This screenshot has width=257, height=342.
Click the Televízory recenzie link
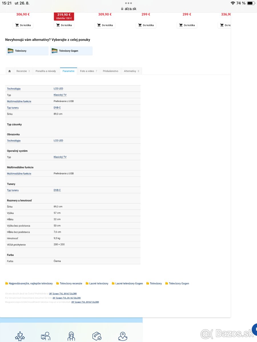click(71, 284)
